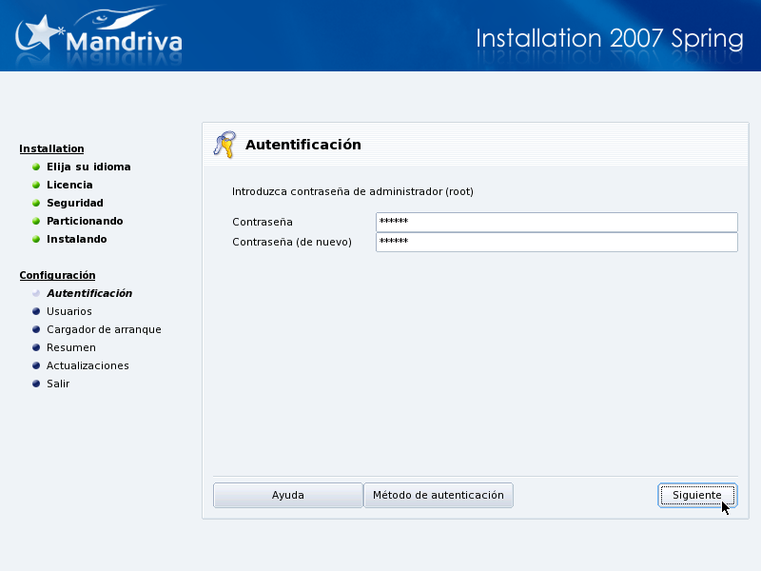Click green bullet beside Licencia step

tap(36, 185)
